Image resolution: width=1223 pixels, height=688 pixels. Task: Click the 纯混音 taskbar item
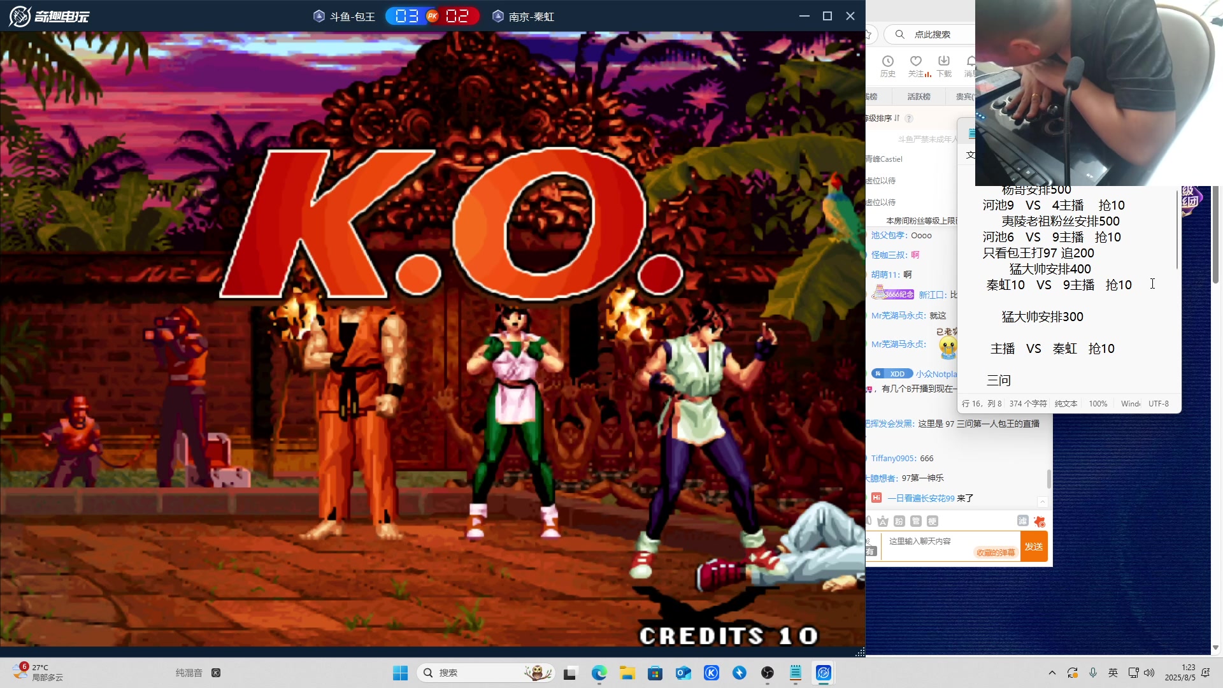pyautogui.click(x=198, y=673)
